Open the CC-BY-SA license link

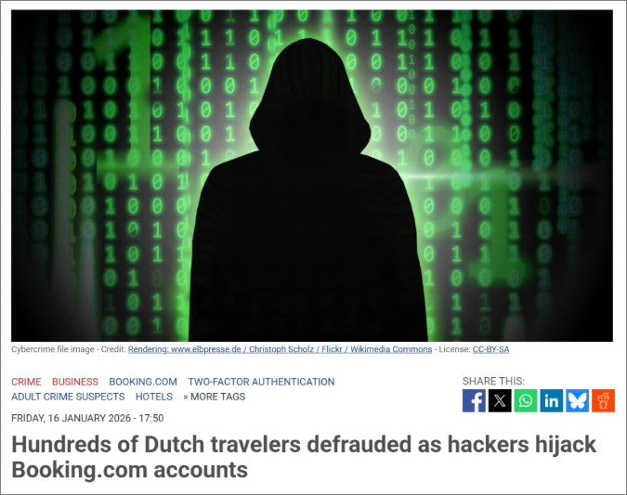tap(491, 349)
